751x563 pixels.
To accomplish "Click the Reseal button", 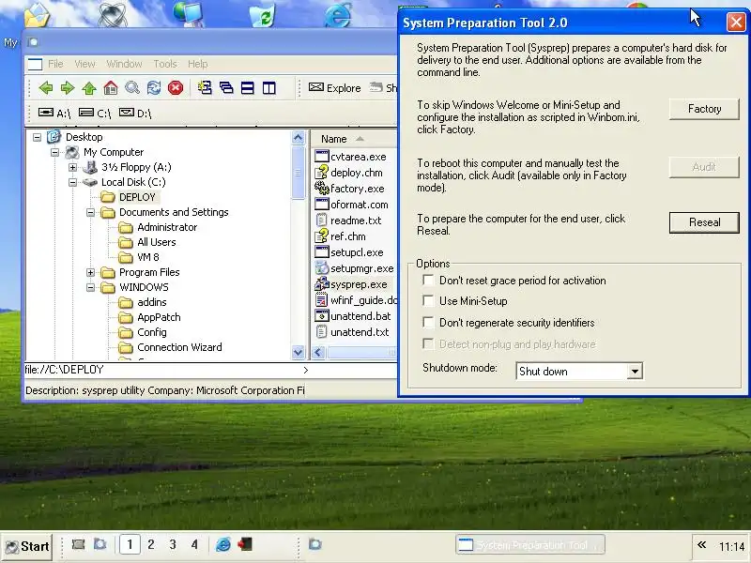I will point(704,222).
